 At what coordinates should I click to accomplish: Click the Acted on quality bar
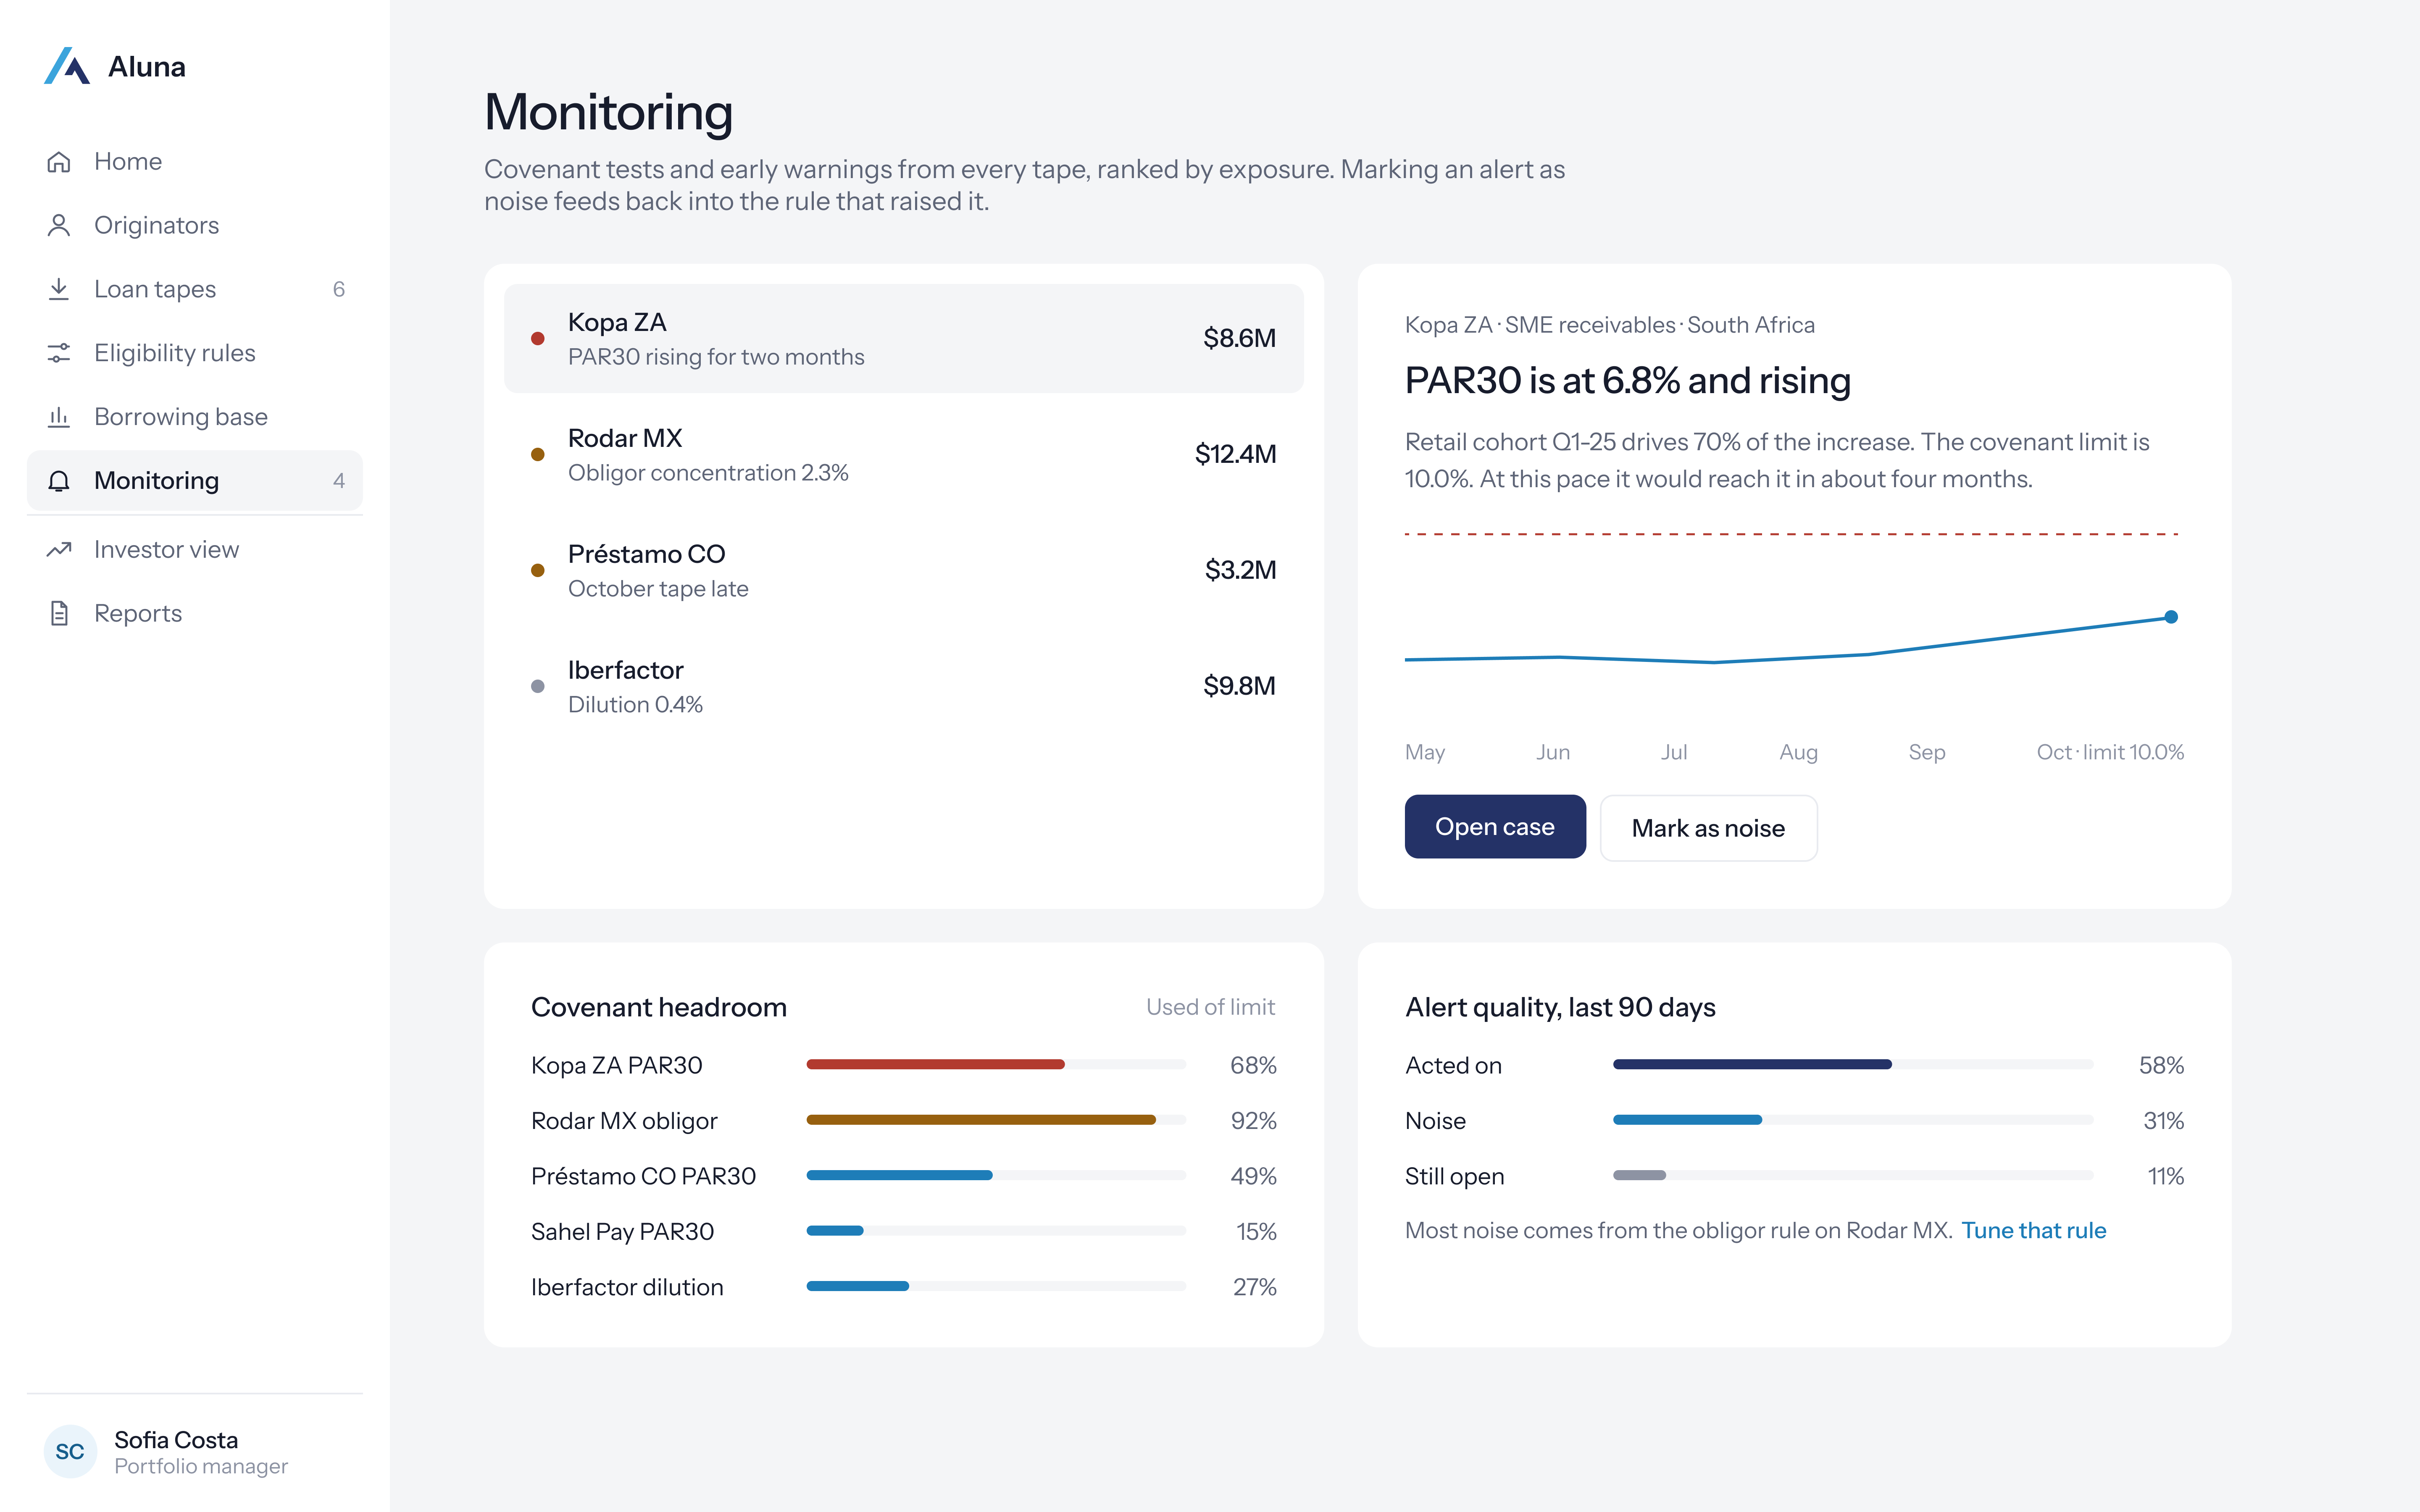point(1853,1064)
